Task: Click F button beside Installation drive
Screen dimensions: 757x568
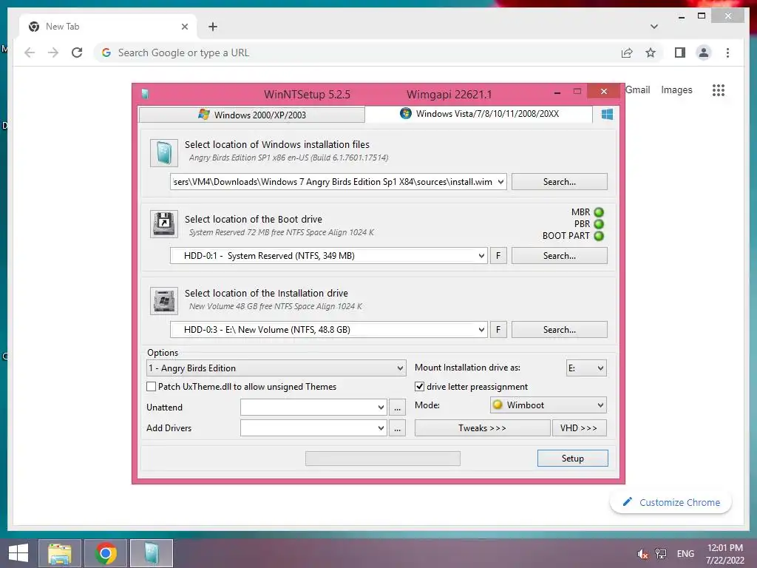Action: pos(498,329)
